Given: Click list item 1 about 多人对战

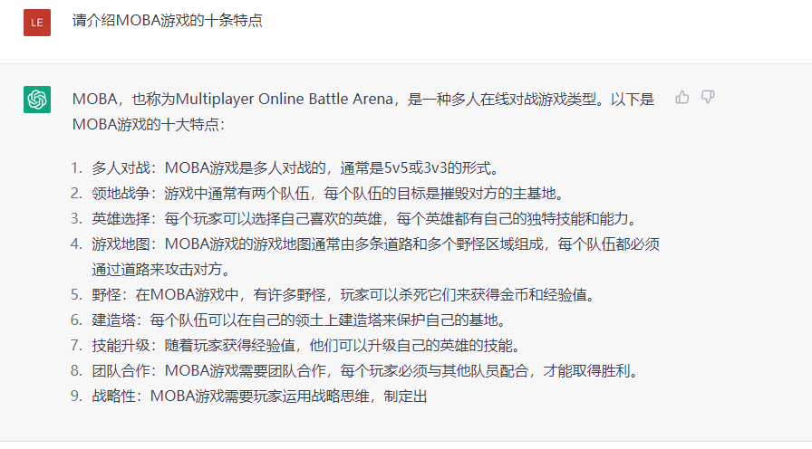Looking at the screenshot, I should point(296,168).
